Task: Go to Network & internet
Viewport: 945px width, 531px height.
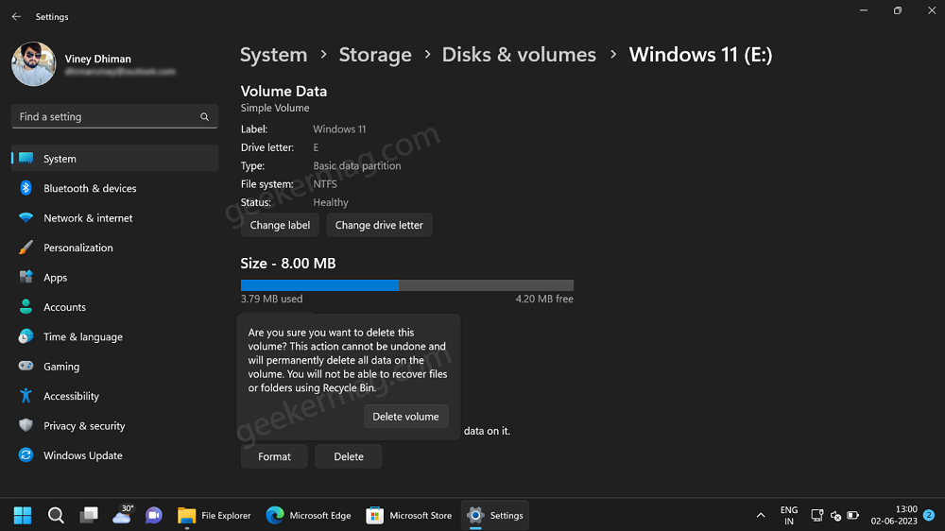Action: [x=114, y=217]
